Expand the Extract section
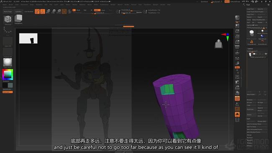Image resolution: width=272 pixels, height=153 pixels. tap(249, 146)
